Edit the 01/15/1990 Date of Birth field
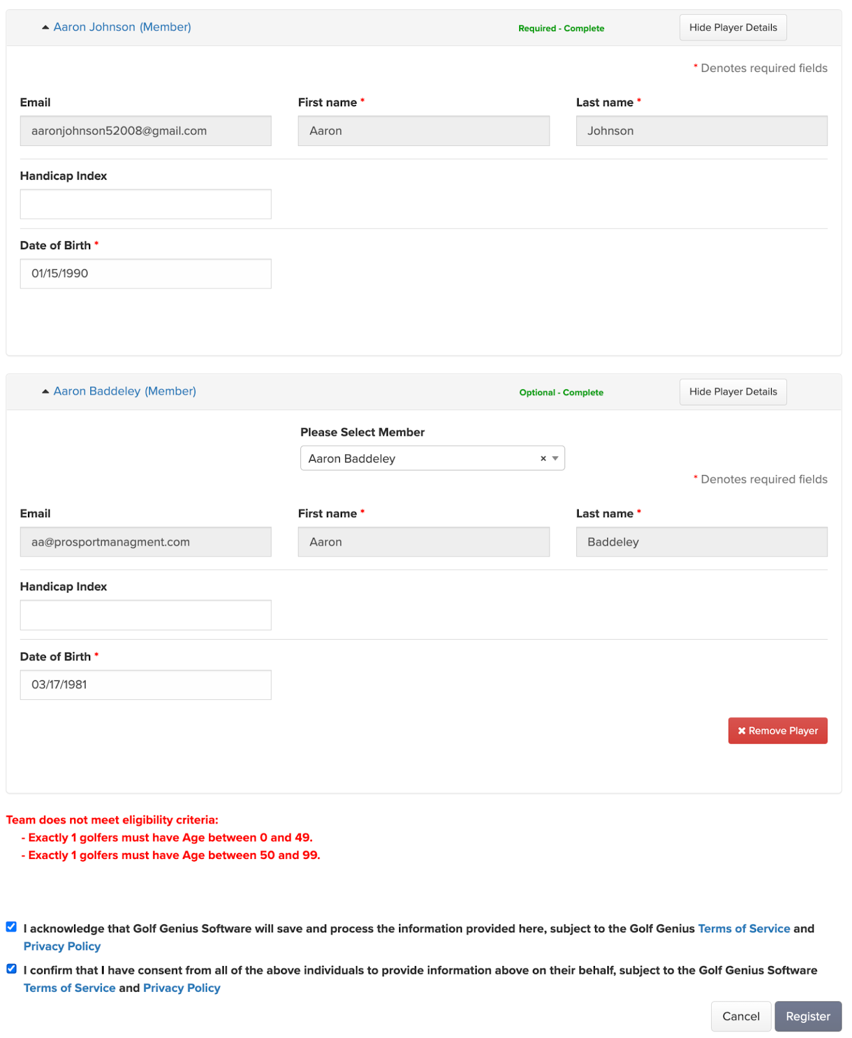This screenshot has height=1038, width=852. 145,274
